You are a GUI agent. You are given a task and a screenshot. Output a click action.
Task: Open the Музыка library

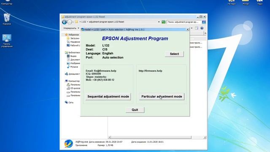(x=73, y=67)
